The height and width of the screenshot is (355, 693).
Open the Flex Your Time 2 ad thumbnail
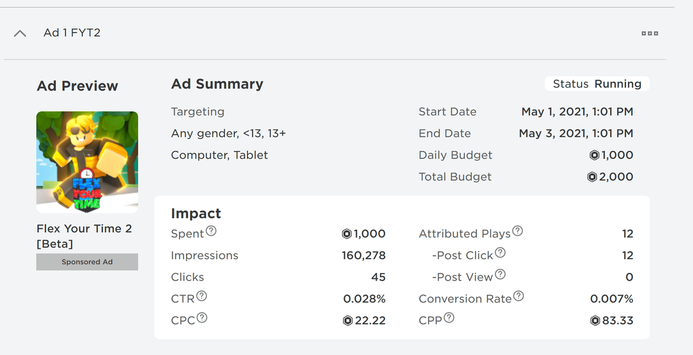[87, 162]
